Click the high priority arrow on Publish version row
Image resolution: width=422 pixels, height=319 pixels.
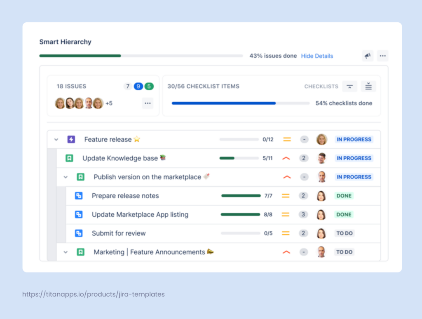click(x=286, y=177)
